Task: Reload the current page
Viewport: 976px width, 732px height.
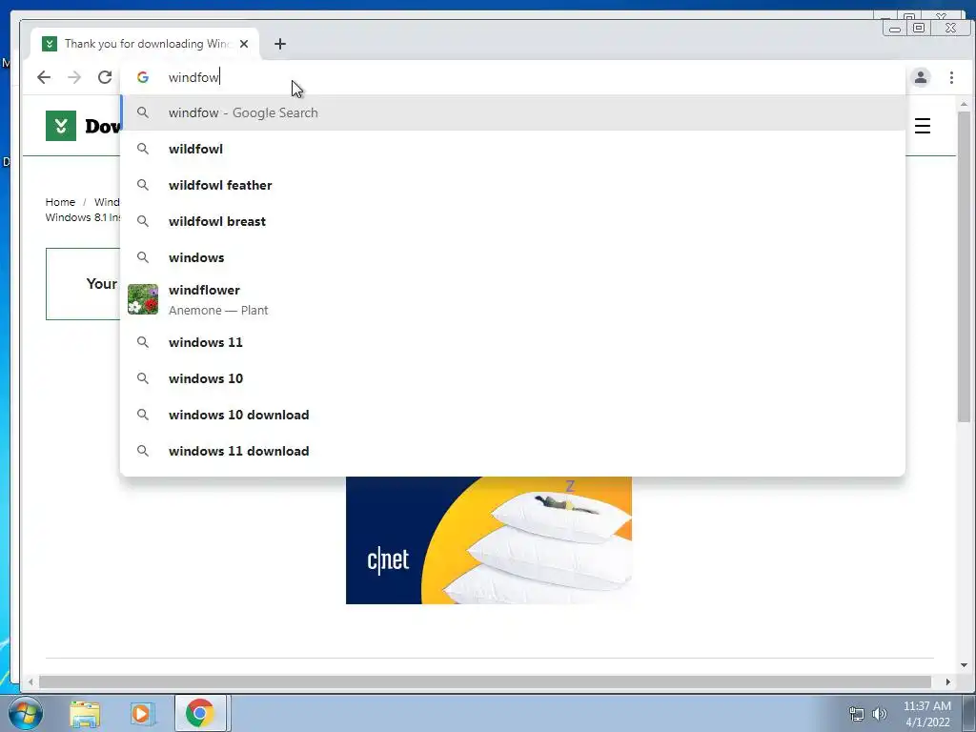Action: (x=105, y=77)
